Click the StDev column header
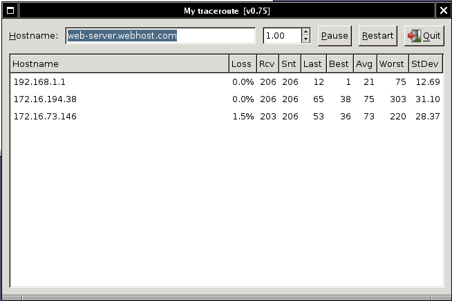This screenshot has height=301, width=452. (426, 64)
